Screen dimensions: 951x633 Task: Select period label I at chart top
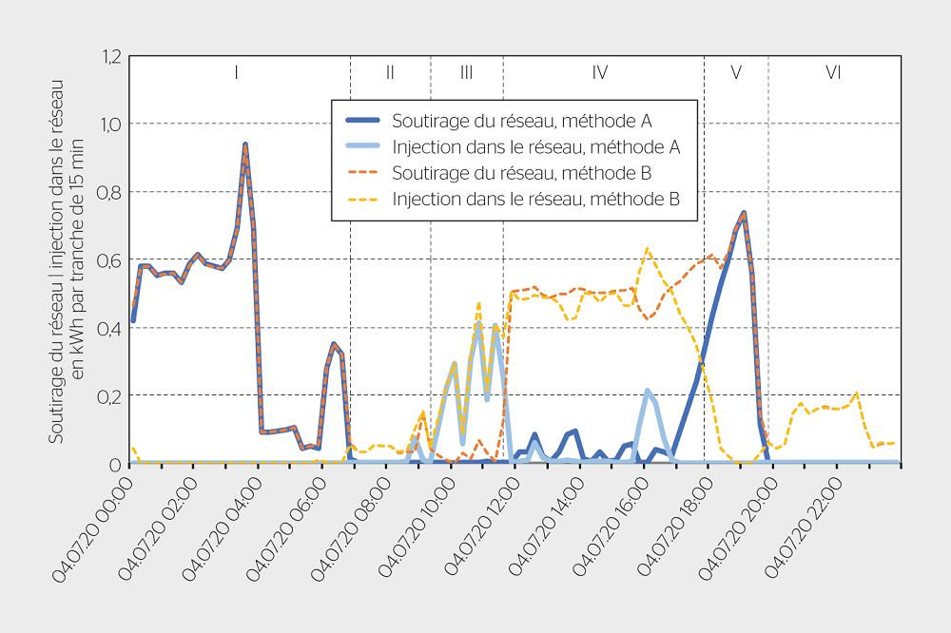pyautogui.click(x=236, y=72)
